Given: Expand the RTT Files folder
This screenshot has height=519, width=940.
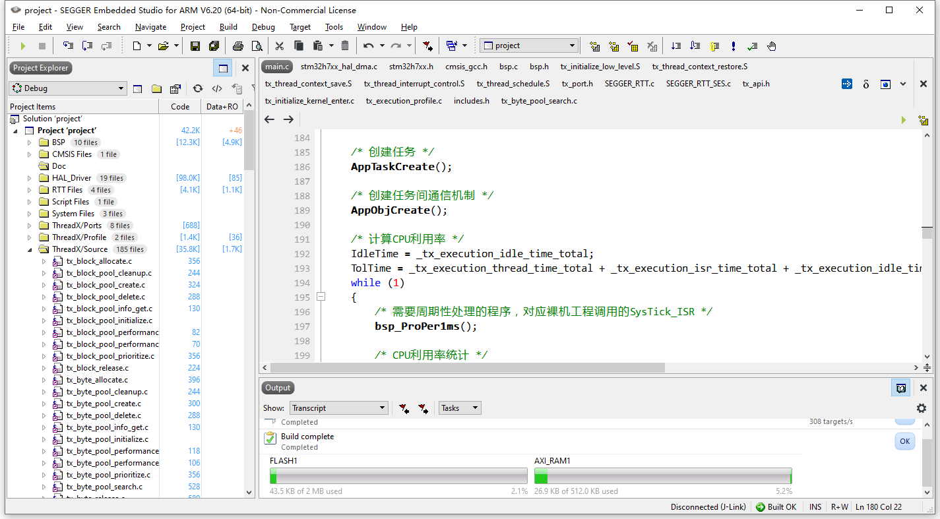Looking at the screenshot, I should 29,190.
